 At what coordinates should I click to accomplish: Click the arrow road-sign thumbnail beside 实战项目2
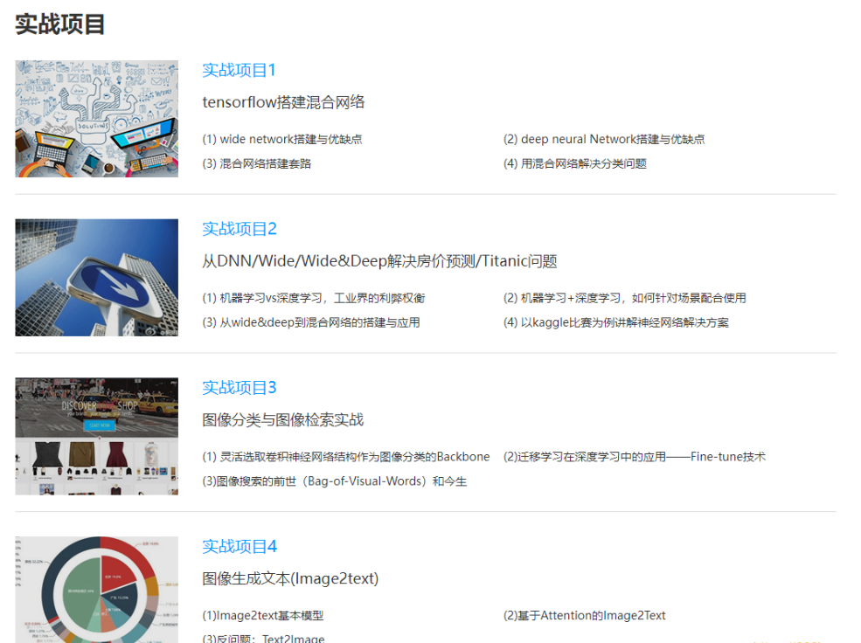[96, 277]
